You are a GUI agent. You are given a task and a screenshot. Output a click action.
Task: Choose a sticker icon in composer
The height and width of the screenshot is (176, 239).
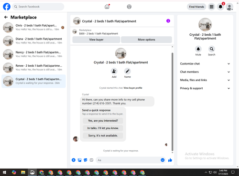click(x=86, y=160)
